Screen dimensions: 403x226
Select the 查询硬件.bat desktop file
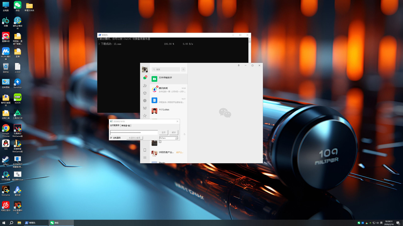(x=18, y=175)
